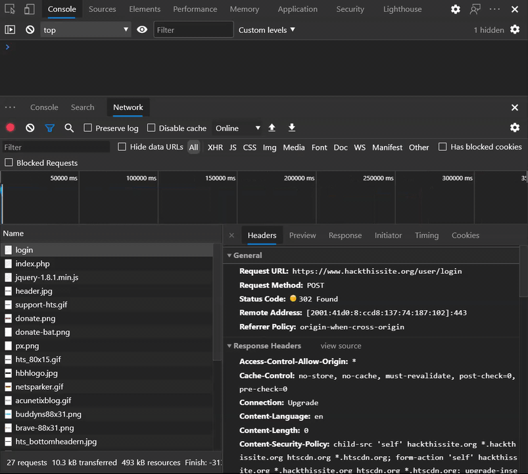This screenshot has height=474, width=528.
Task: Open the three-dot customize menu at top
Action: coord(494,9)
